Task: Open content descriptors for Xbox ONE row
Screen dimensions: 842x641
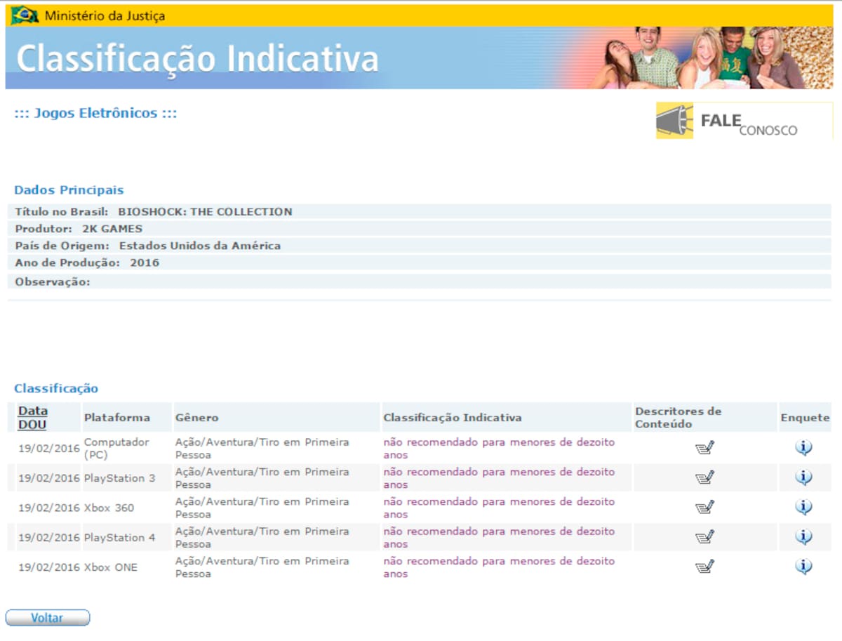Action: point(704,567)
